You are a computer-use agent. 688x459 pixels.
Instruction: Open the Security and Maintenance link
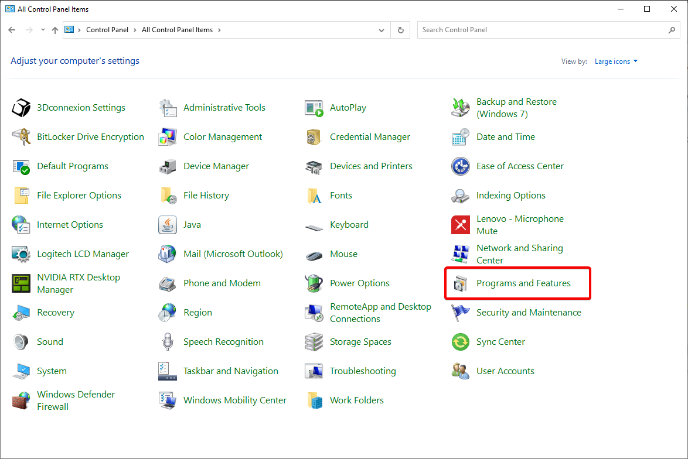tap(529, 313)
